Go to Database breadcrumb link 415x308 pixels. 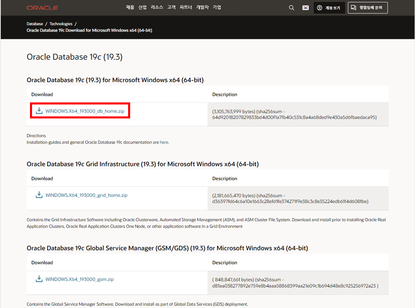point(35,24)
